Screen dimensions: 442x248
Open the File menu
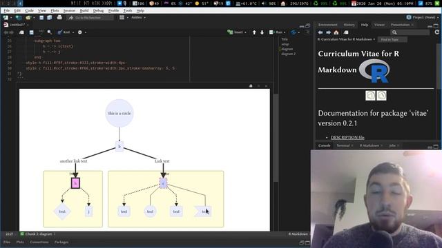pyautogui.click(x=7, y=10)
